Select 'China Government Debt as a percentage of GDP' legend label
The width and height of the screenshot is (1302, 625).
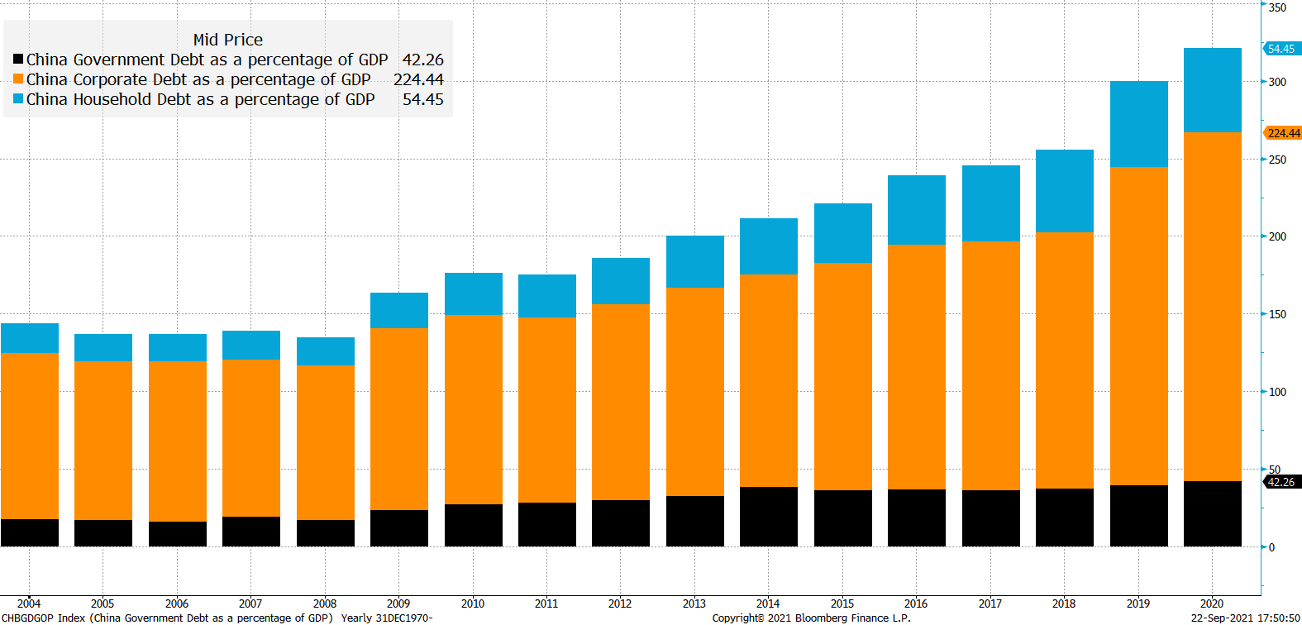[x=207, y=60]
